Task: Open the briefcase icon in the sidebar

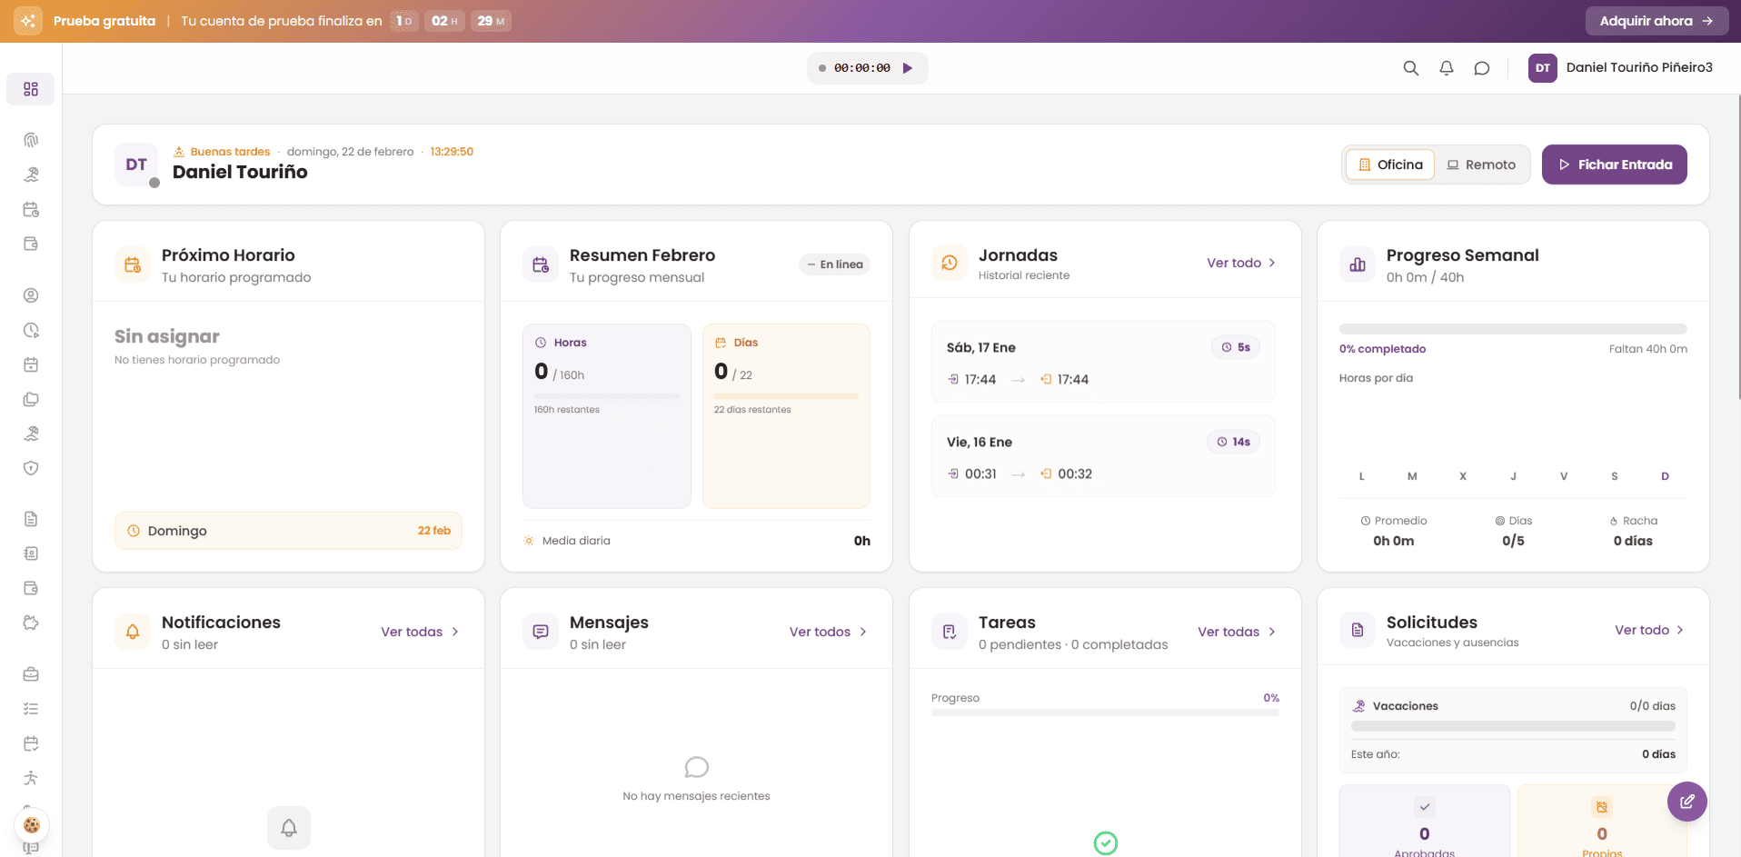Action: point(31,675)
